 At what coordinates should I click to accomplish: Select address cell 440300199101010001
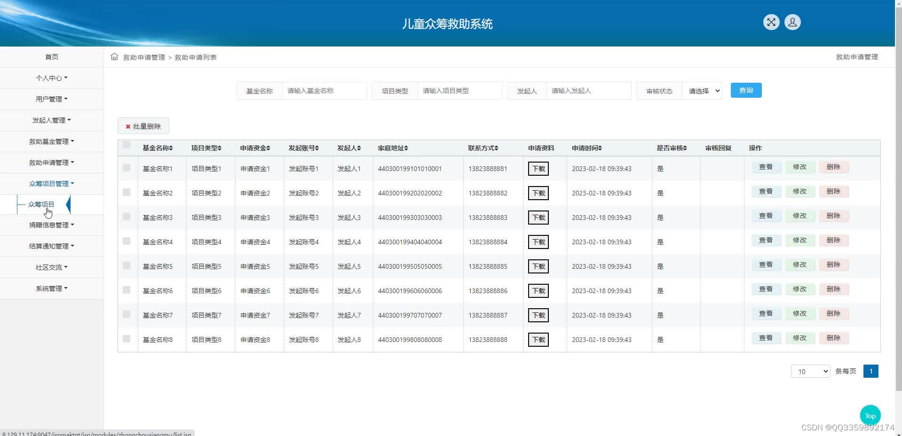click(410, 169)
